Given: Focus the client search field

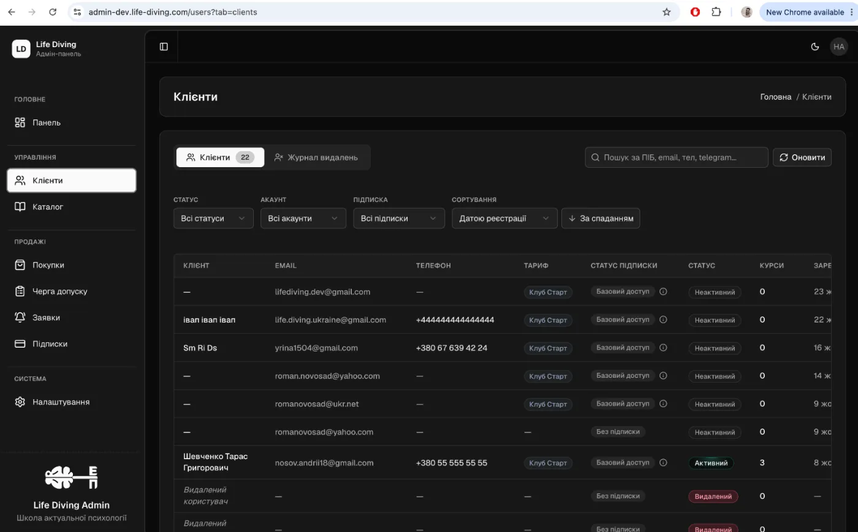Looking at the screenshot, I should pos(677,157).
